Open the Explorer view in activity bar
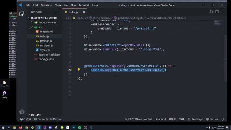231x130 pixels. click(x=22, y=13)
